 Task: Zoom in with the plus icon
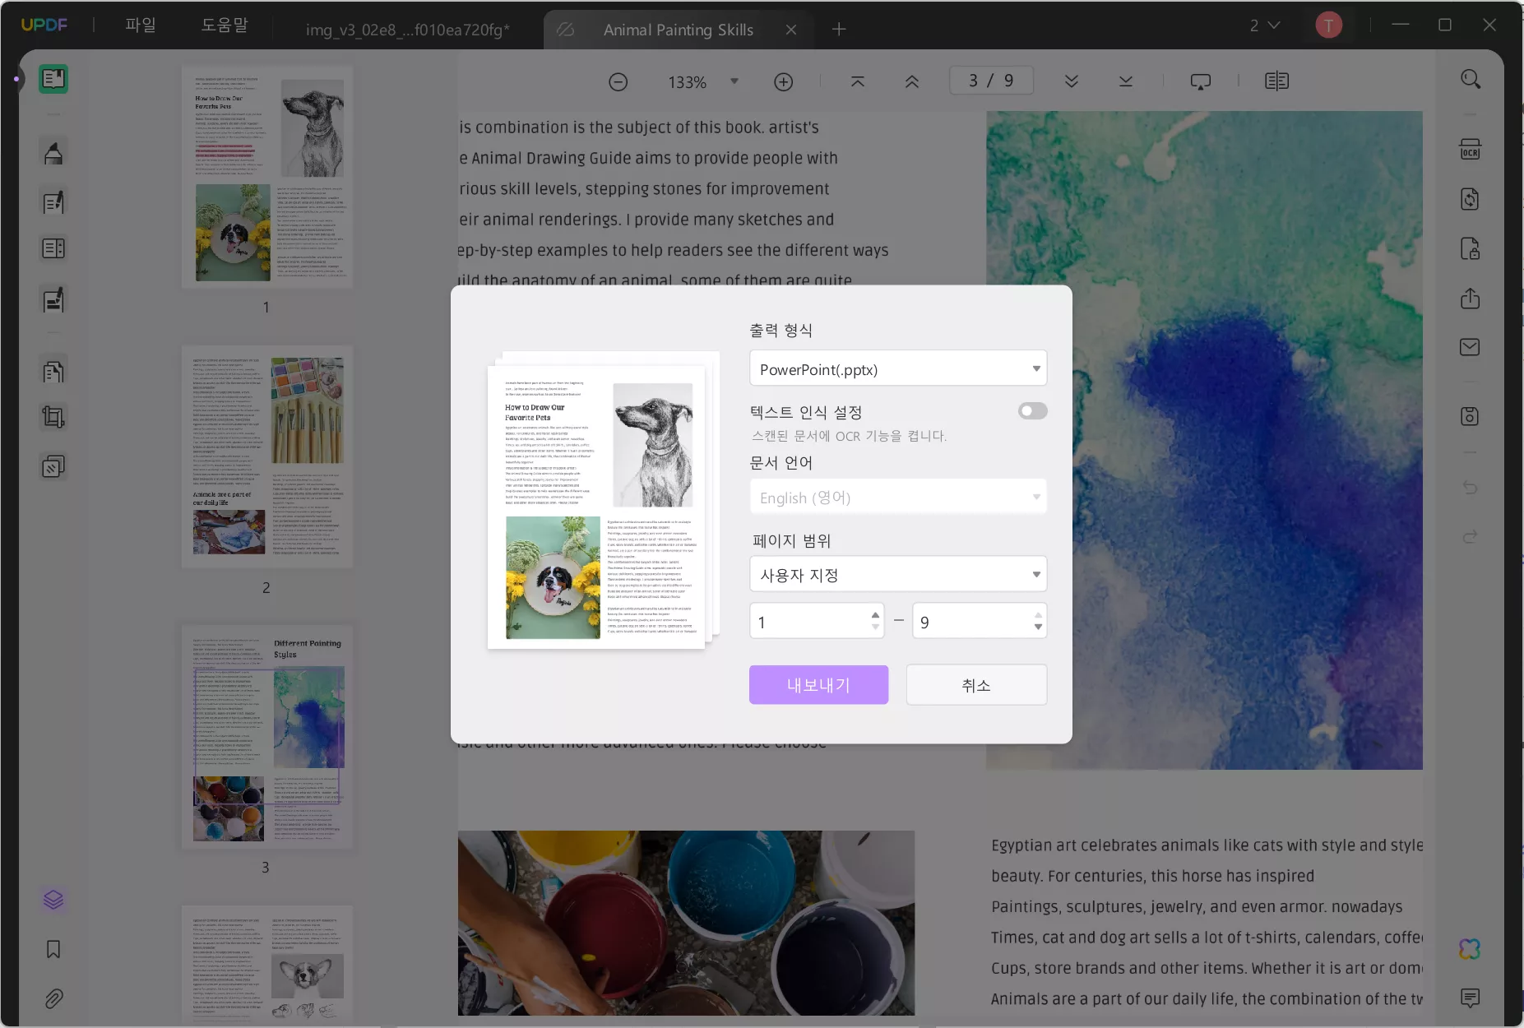784,82
